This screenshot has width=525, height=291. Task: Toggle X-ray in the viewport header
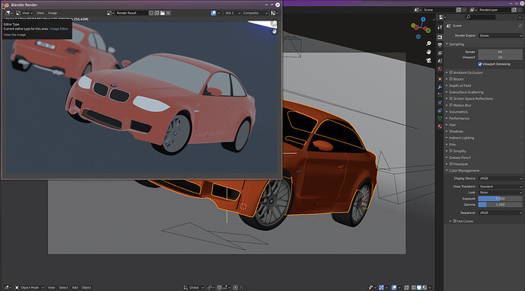(x=406, y=287)
